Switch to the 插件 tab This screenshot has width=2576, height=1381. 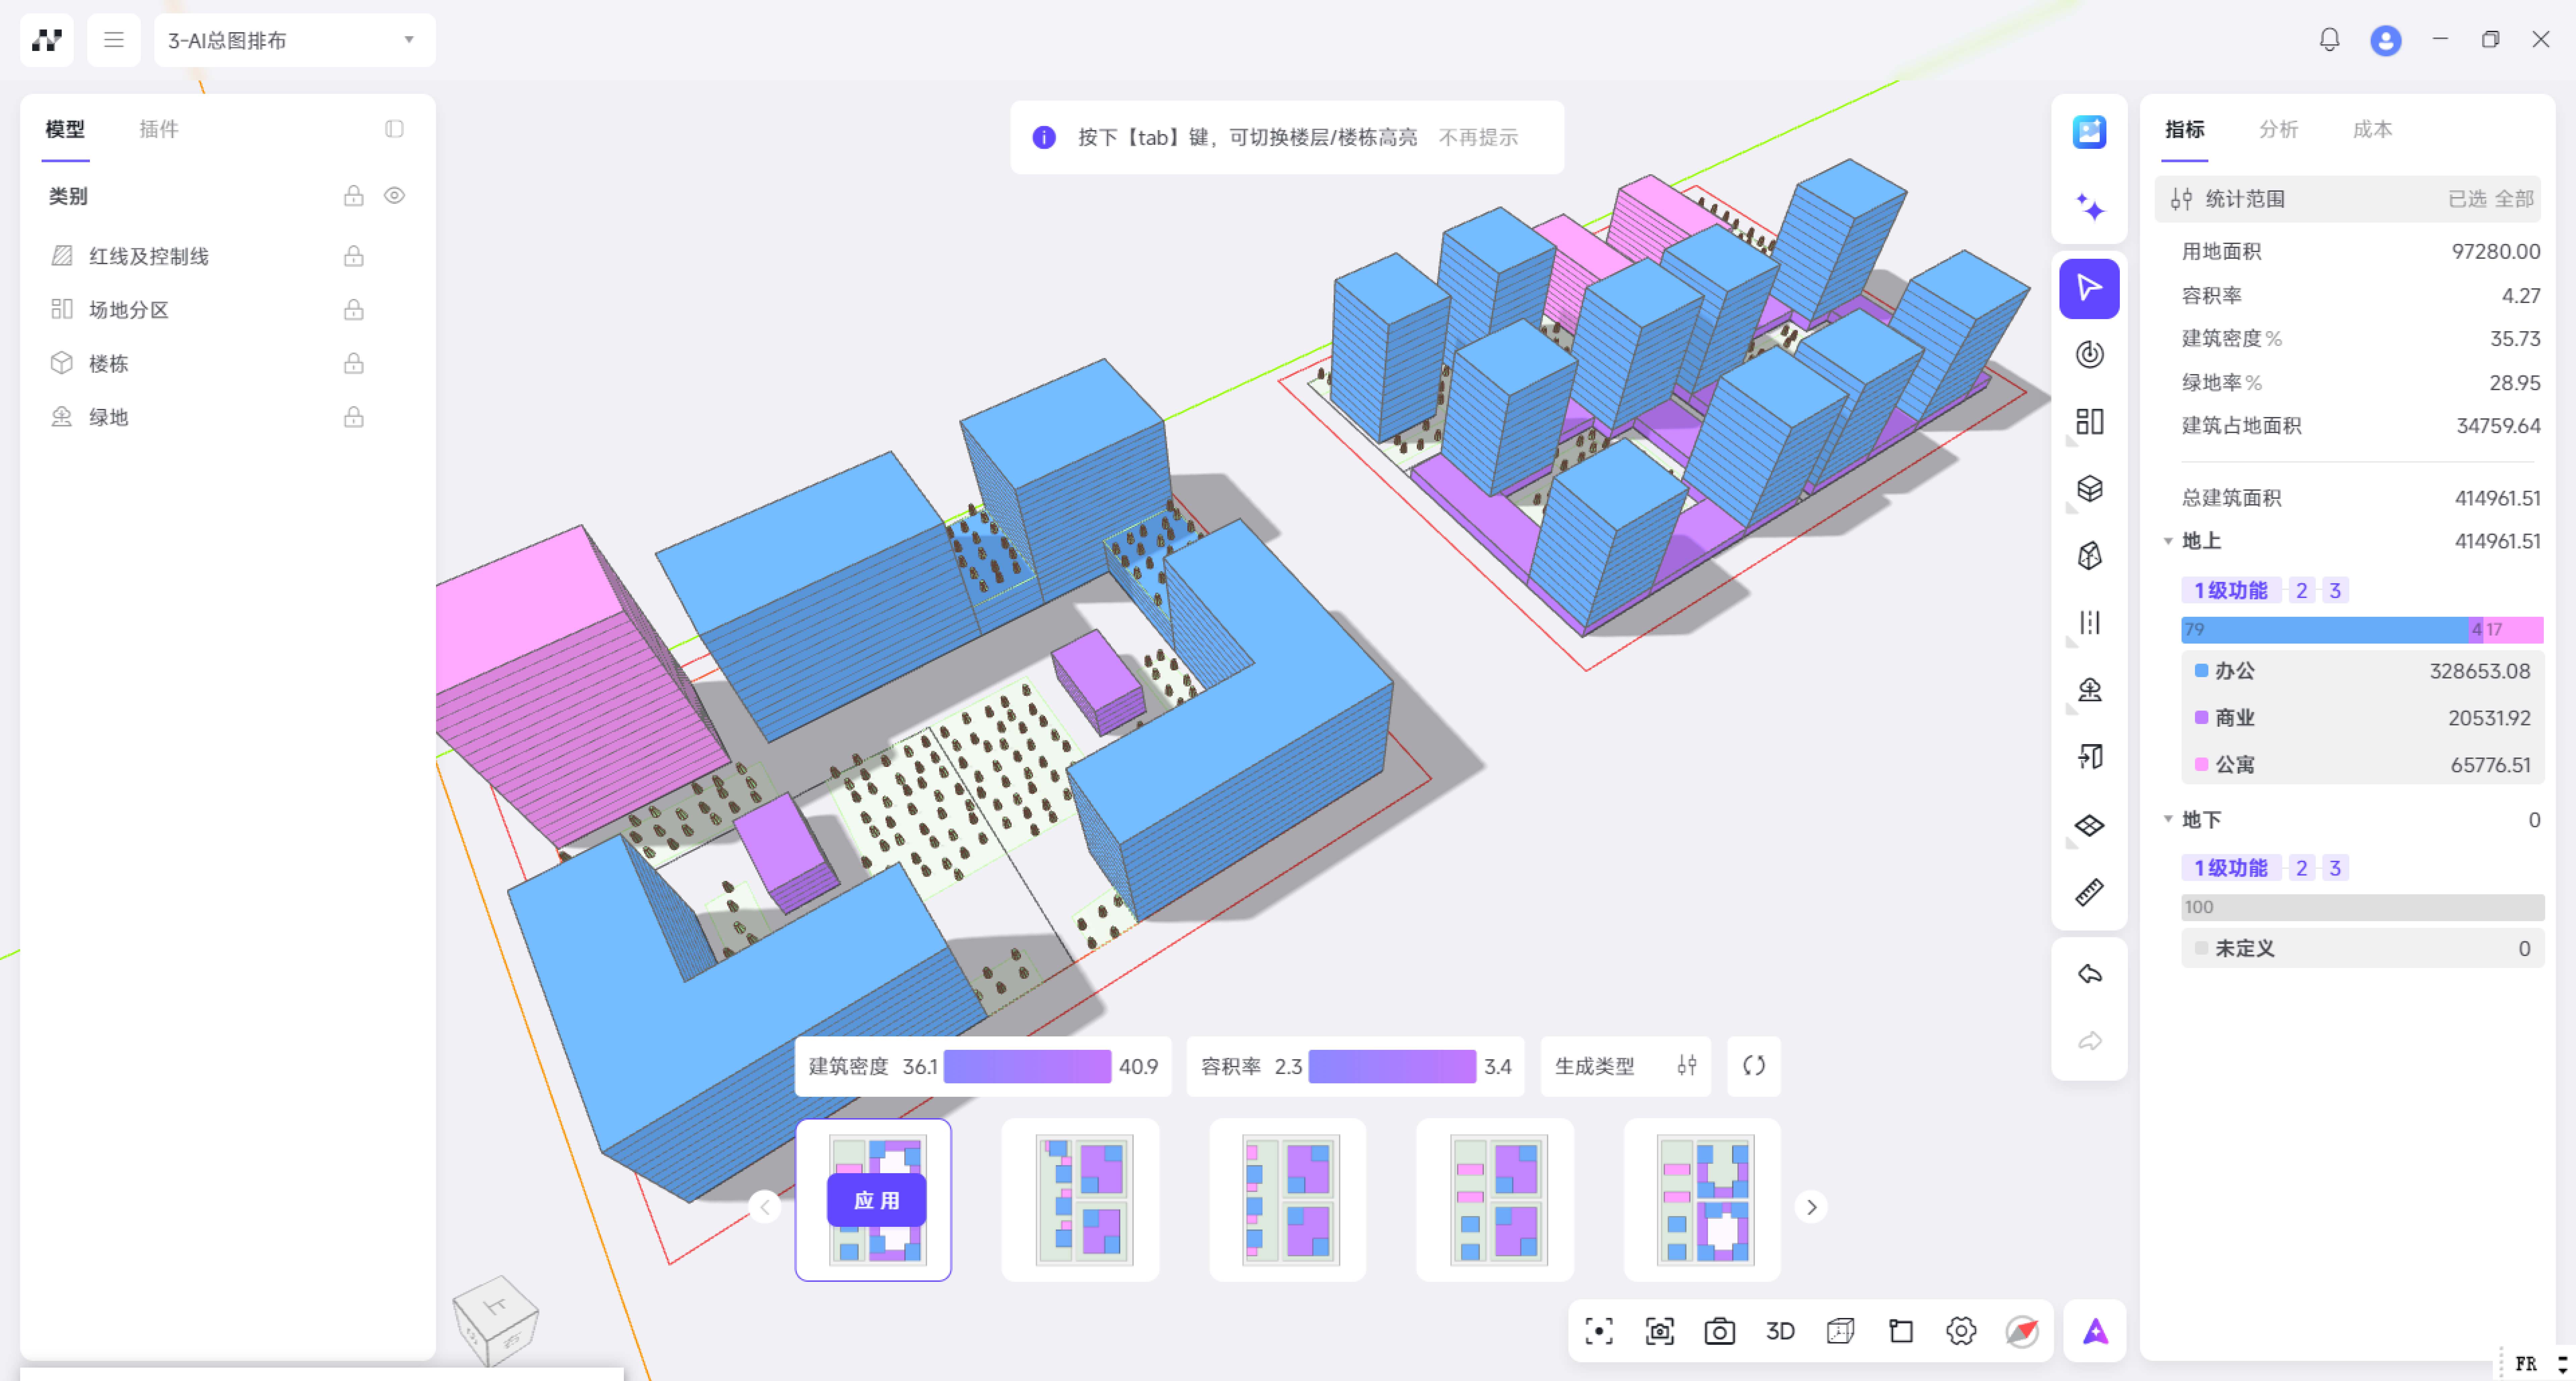158,129
